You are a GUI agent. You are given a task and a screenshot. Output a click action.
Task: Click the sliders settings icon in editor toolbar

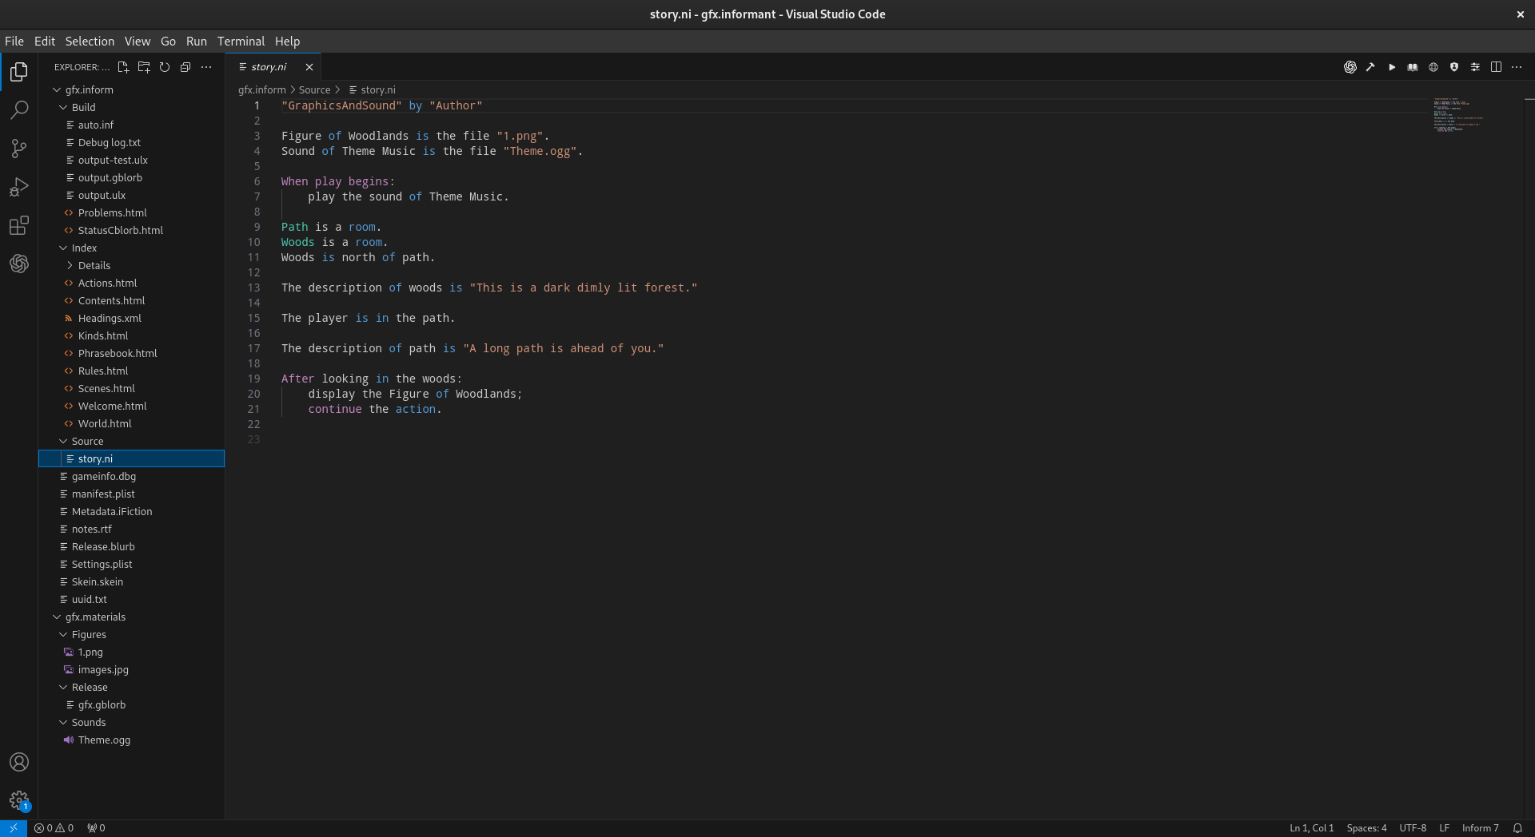[1475, 67]
